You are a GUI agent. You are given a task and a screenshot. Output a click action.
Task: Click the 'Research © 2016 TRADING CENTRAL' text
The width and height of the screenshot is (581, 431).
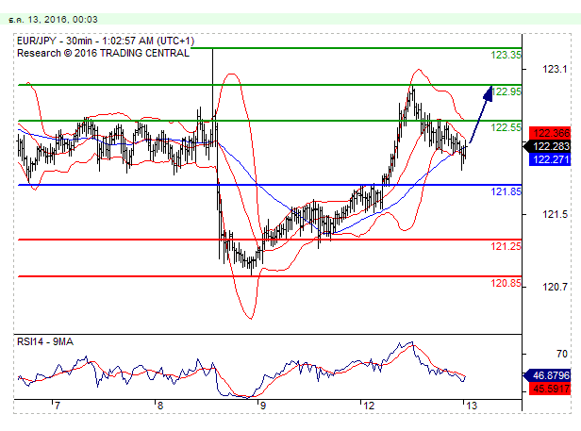[x=103, y=53]
